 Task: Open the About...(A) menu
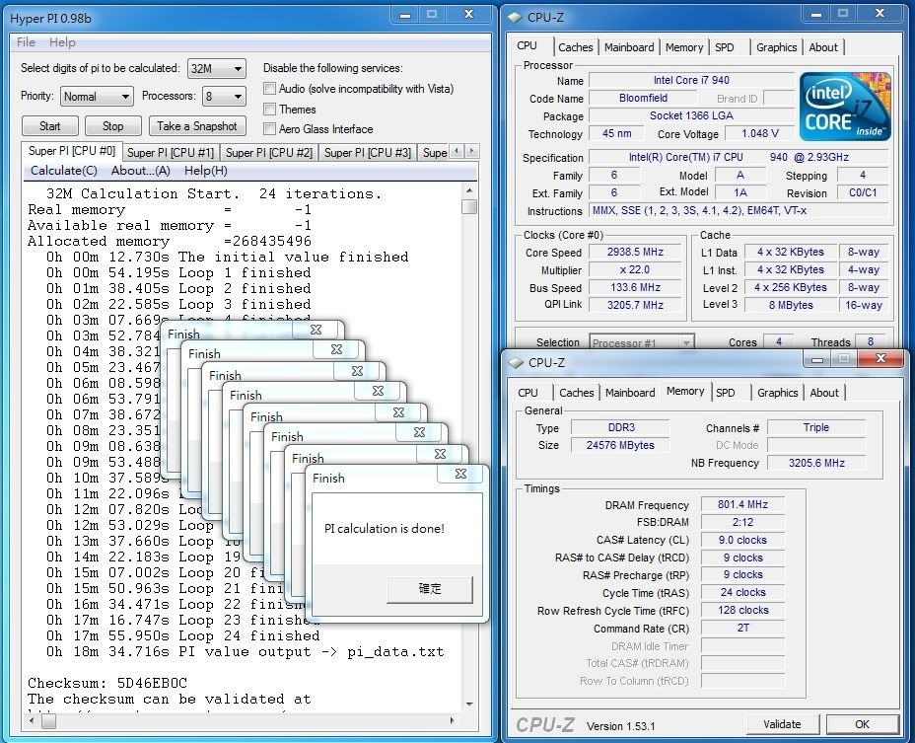point(141,171)
